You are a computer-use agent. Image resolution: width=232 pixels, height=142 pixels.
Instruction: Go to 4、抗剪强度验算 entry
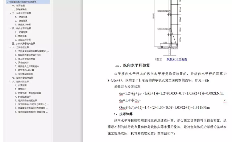[x=23, y=97]
